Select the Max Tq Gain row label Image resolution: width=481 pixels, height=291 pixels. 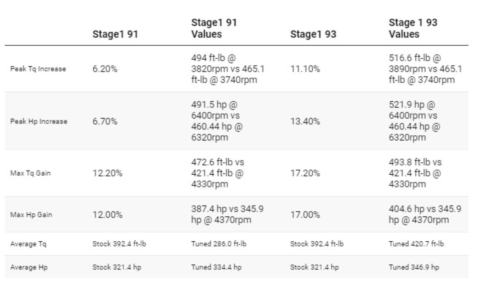(x=30, y=173)
